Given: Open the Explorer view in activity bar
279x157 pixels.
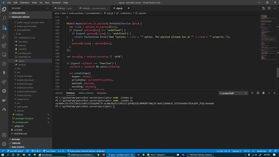Looking at the screenshot, I should (4, 9).
